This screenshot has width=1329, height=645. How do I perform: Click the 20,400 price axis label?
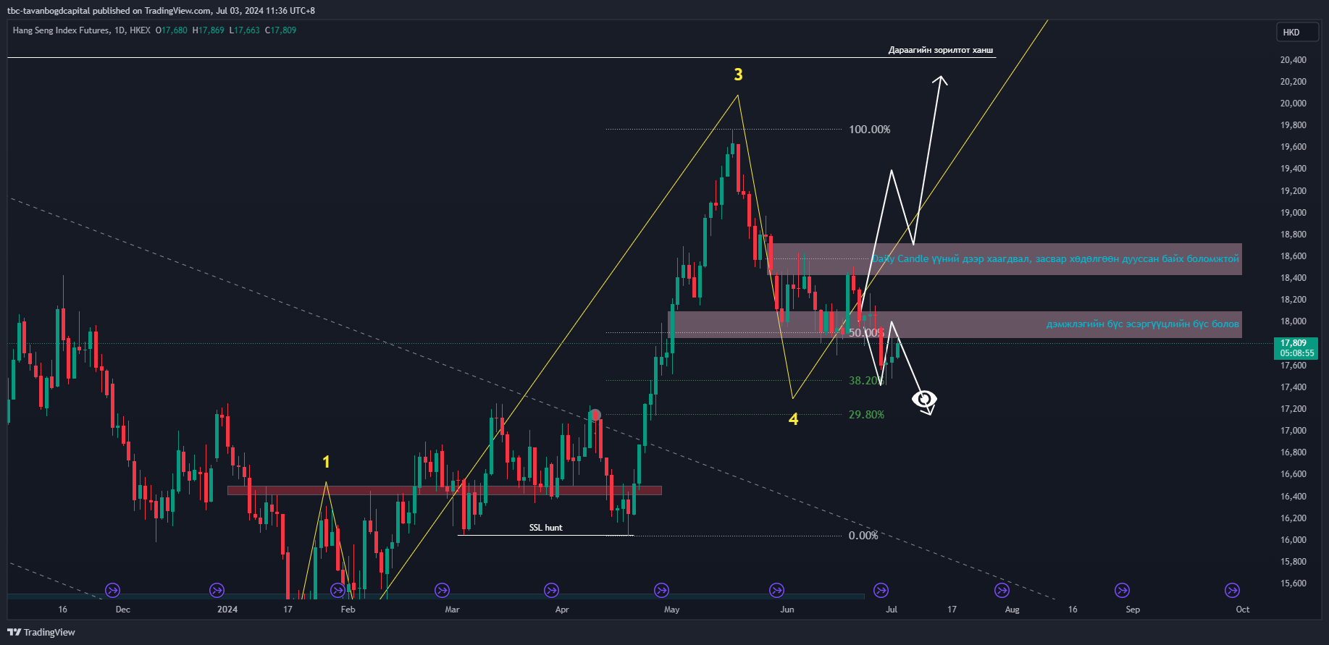tap(1294, 60)
